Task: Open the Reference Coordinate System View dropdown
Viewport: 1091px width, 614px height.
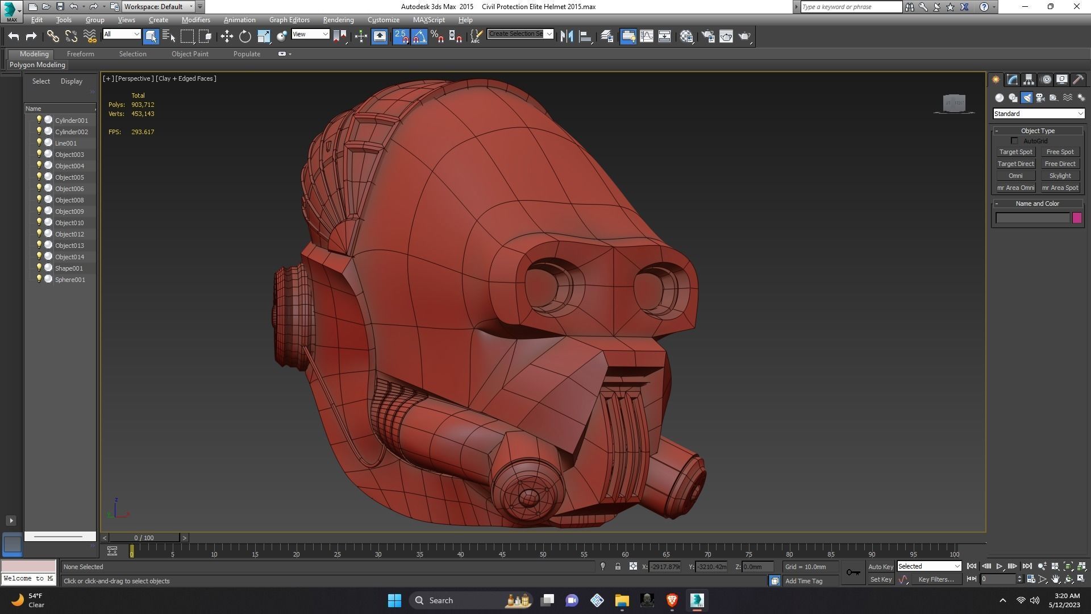Action: click(310, 34)
